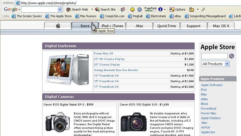Click the 23" HD Cinema Display link

tap(109, 59)
